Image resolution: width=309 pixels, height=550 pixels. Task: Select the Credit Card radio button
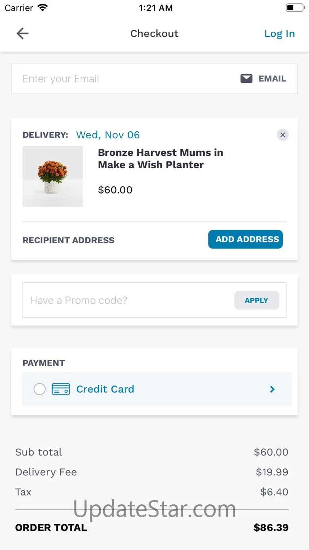click(40, 389)
